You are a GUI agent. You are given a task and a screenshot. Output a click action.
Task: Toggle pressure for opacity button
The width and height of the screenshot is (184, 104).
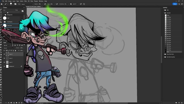pyautogui.click(x=45, y=4)
